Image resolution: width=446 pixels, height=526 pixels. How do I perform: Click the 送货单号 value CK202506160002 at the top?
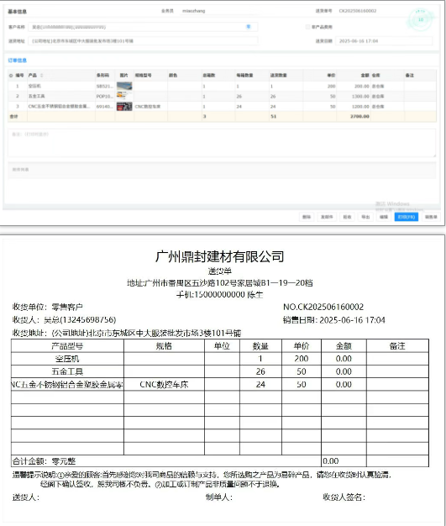coord(358,11)
